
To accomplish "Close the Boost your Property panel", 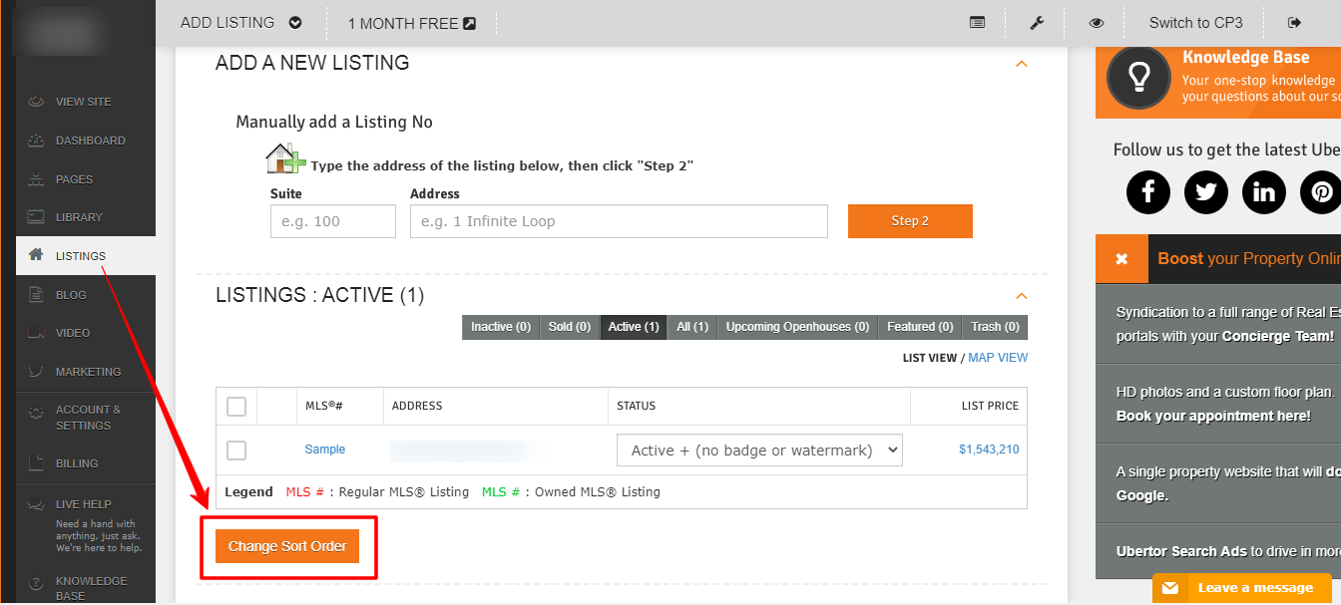I will pyautogui.click(x=1121, y=259).
